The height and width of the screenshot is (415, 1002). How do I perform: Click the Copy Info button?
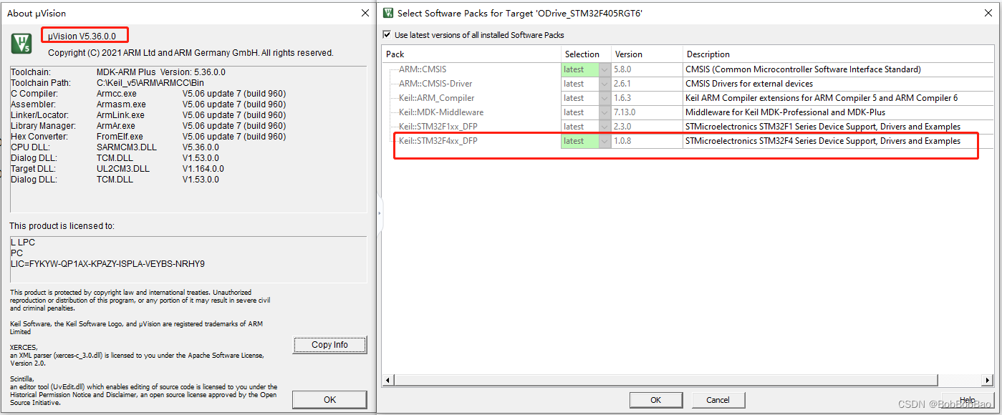click(x=329, y=345)
